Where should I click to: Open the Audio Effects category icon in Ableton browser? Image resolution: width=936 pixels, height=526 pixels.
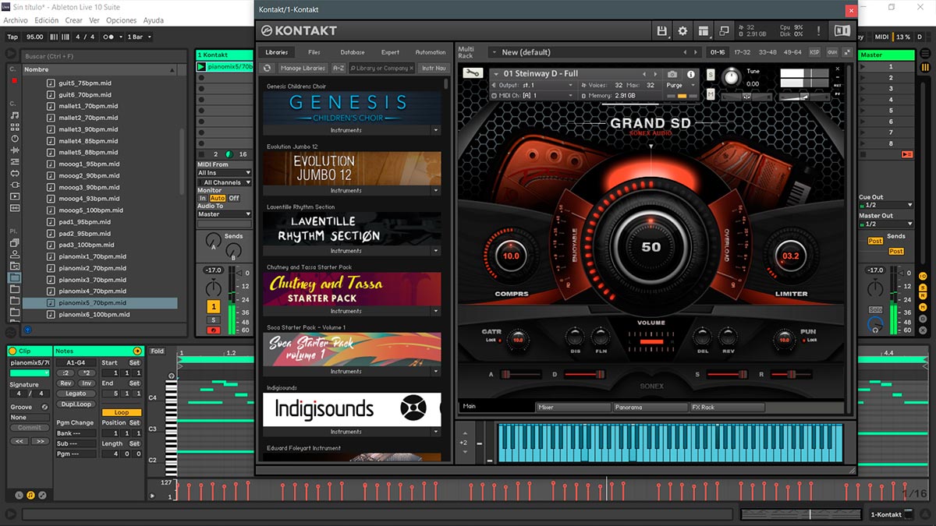coord(15,150)
